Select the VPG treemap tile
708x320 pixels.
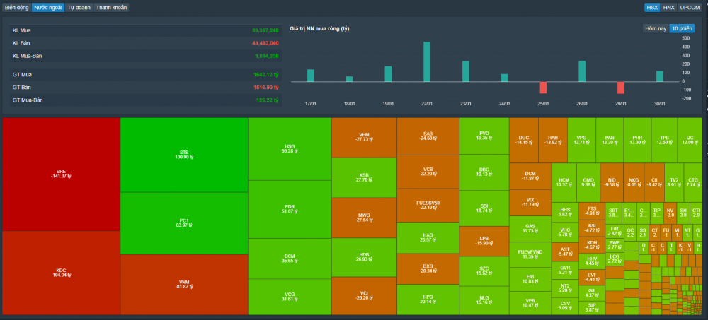[x=581, y=140]
